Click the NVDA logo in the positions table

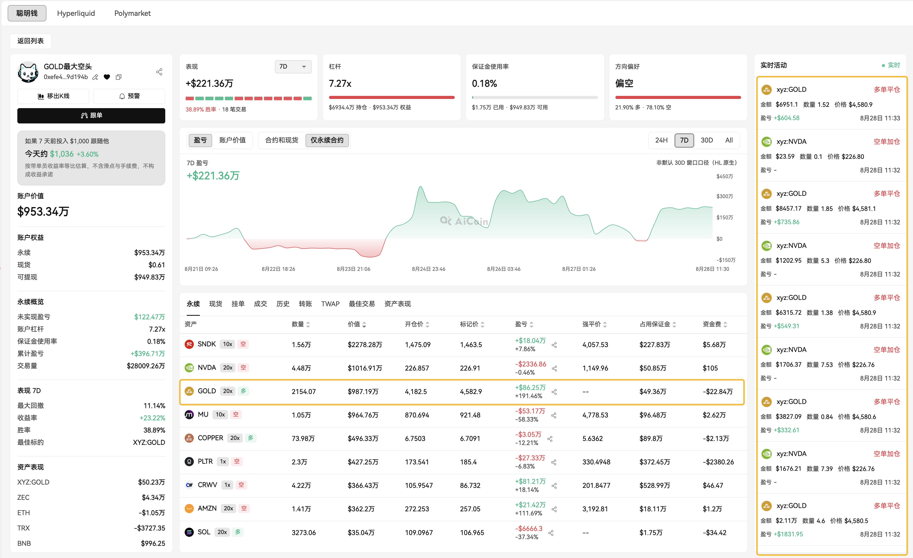[189, 367]
